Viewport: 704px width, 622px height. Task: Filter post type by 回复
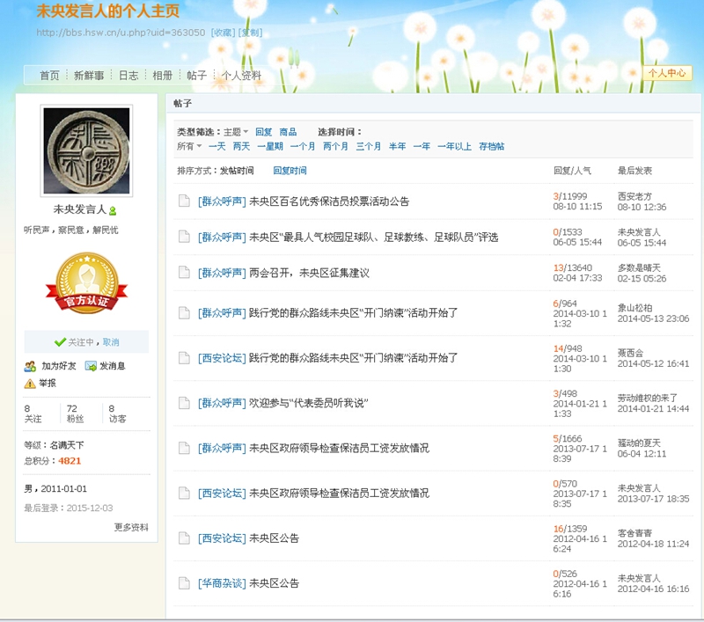[263, 132]
